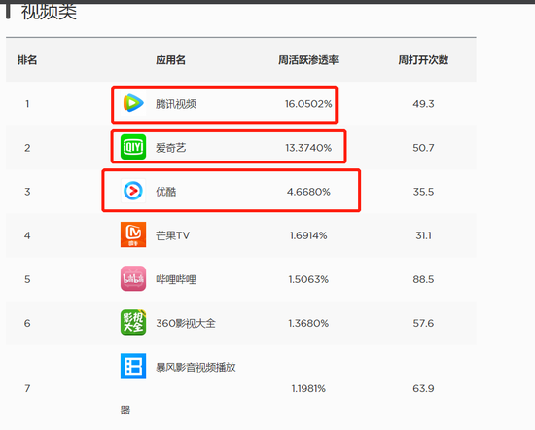Click rank number 4 in 芒果TV row

[27, 235]
